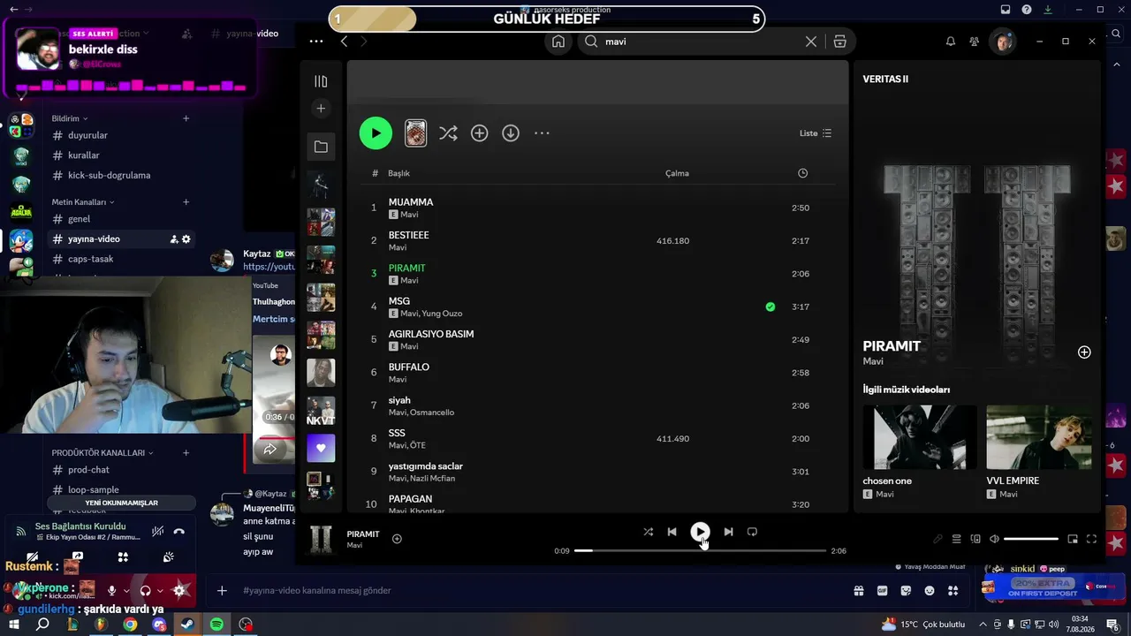Open Yung Ouzo artist link on MSG track
Screen dimensions: 1131x636
tap(442, 314)
